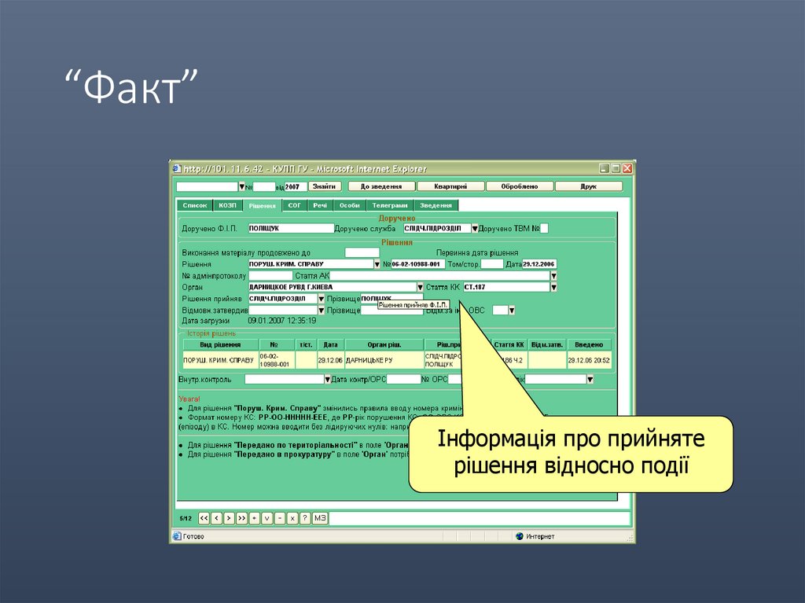
Task: Click the second Прізвище field under Відмовн.затвердив
Action: (392, 311)
